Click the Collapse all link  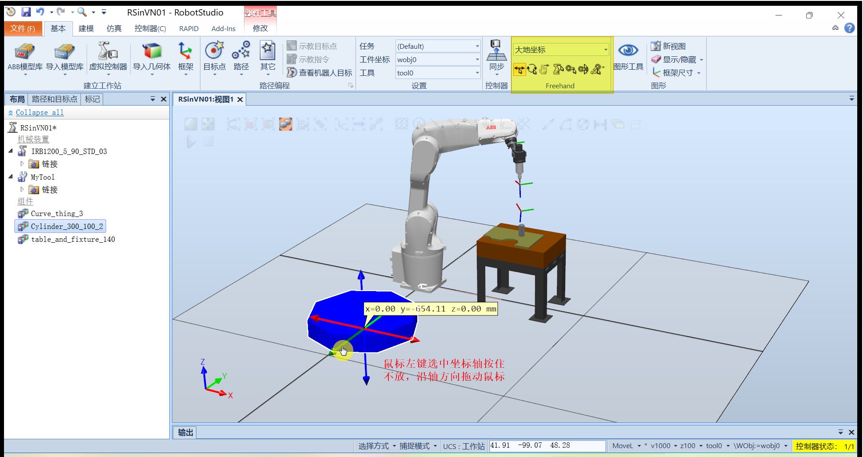(40, 113)
